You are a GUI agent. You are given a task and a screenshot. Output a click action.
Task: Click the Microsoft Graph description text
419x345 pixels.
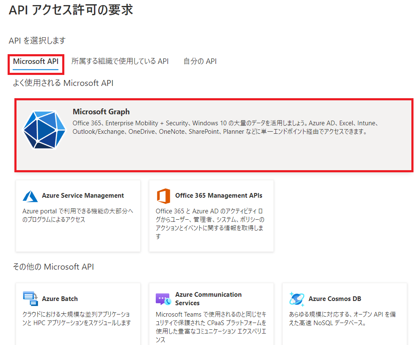coord(225,127)
